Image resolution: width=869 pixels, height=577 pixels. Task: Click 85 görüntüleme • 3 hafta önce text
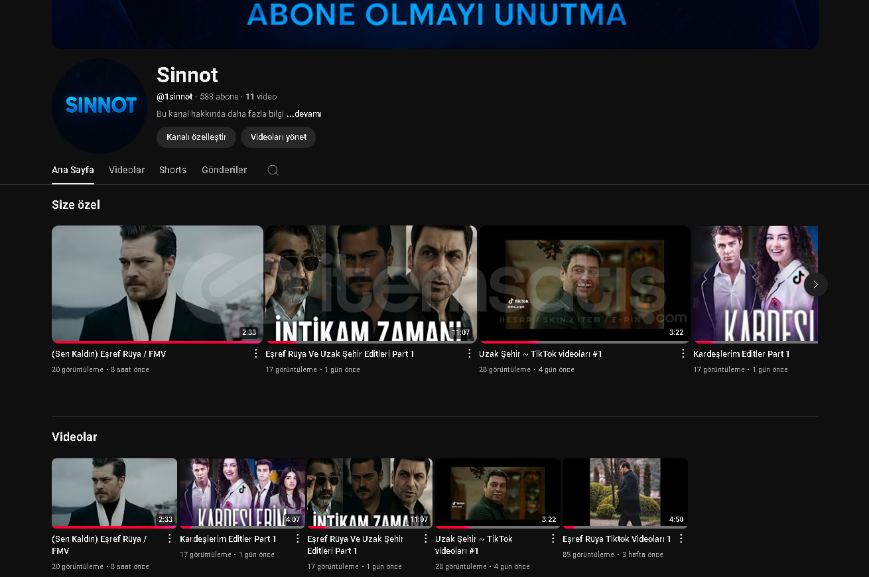[x=613, y=554]
